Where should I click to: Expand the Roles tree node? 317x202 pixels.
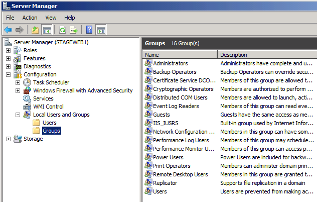point(8,50)
